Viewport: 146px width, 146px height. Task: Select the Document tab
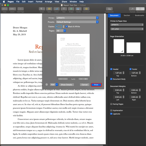(114, 16)
